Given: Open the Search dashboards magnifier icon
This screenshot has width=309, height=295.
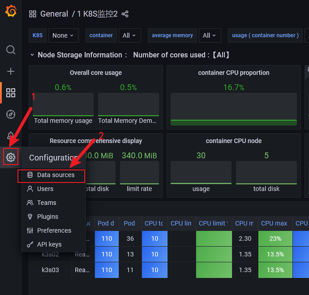Looking at the screenshot, I should click(11, 49).
